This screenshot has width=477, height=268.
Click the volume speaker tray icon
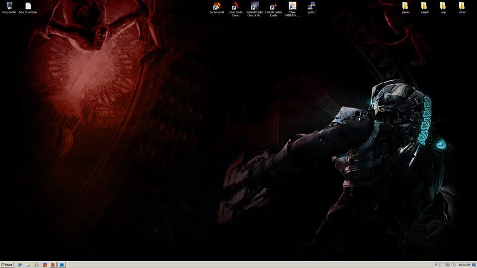[453, 265]
